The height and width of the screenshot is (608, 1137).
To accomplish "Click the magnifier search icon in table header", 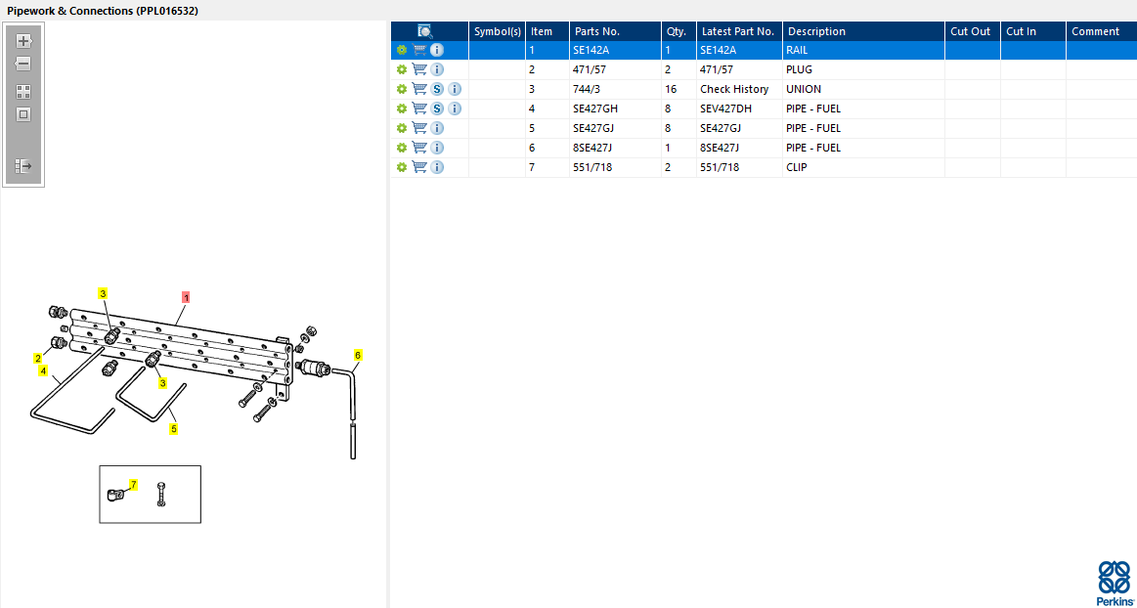I will pyautogui.click(x=425, y=31).
